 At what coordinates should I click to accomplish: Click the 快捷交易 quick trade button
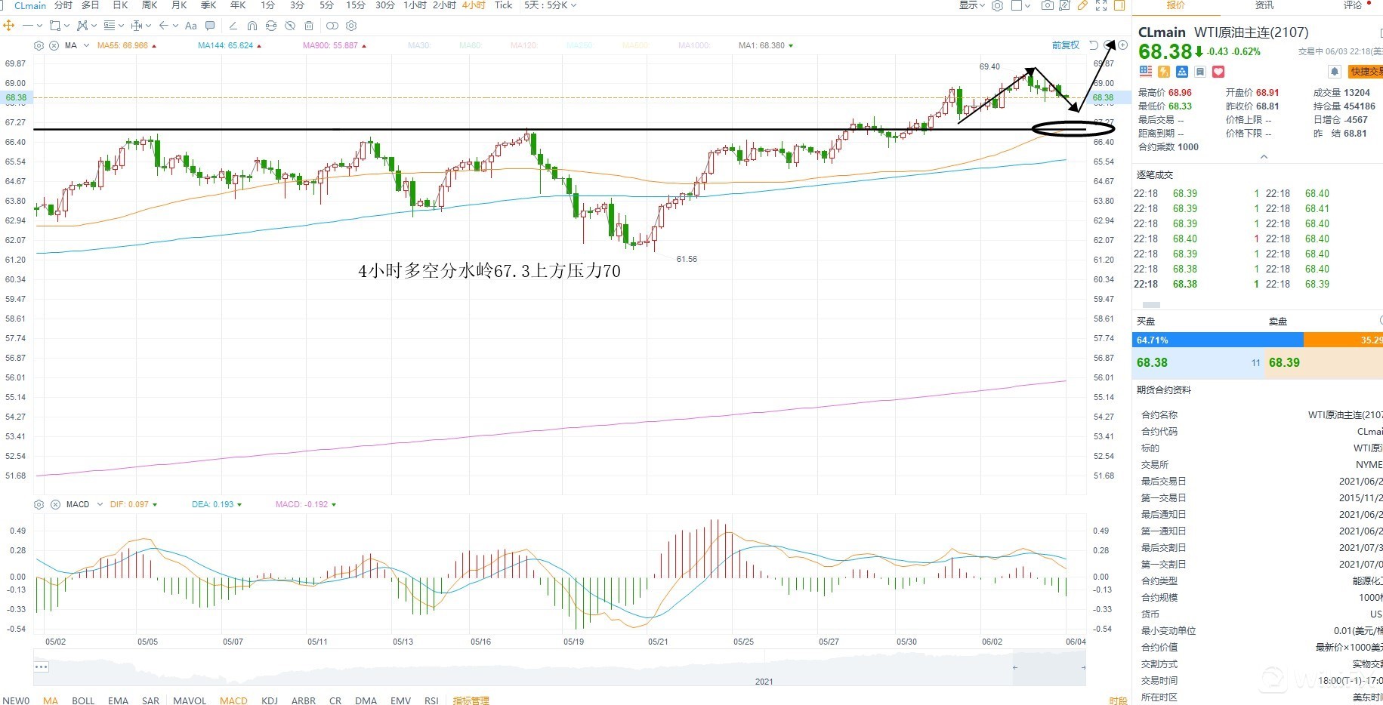1366,72
